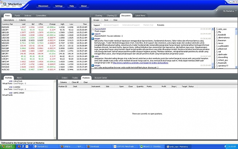Click the green up arrow in EUR/USD change
The image size is (238, 149).
(55, 27)
